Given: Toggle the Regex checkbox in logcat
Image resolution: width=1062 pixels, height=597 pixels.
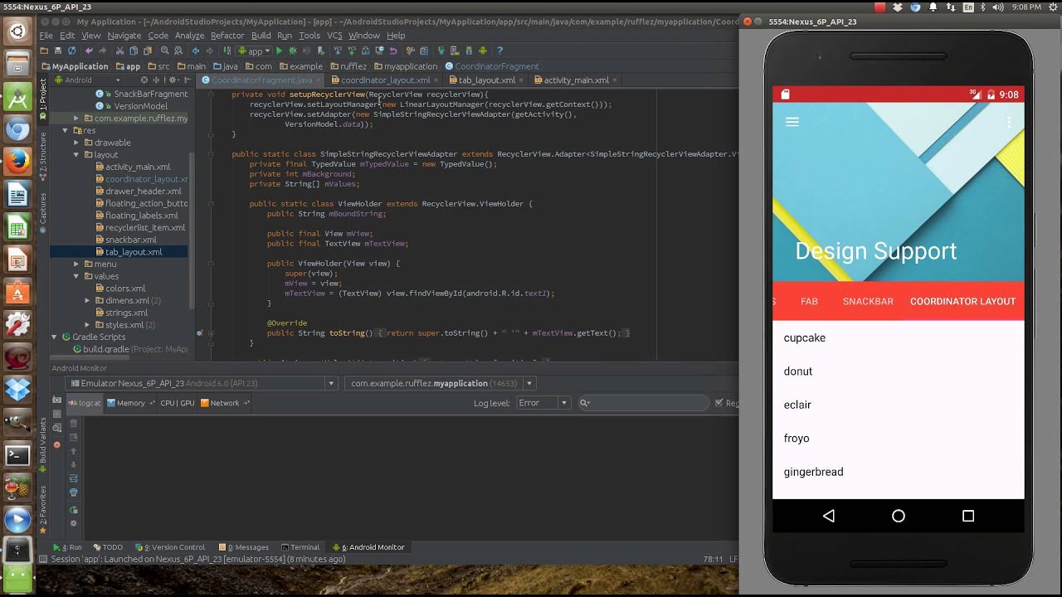Looking at the screenshot, I should tap(719, 403).
